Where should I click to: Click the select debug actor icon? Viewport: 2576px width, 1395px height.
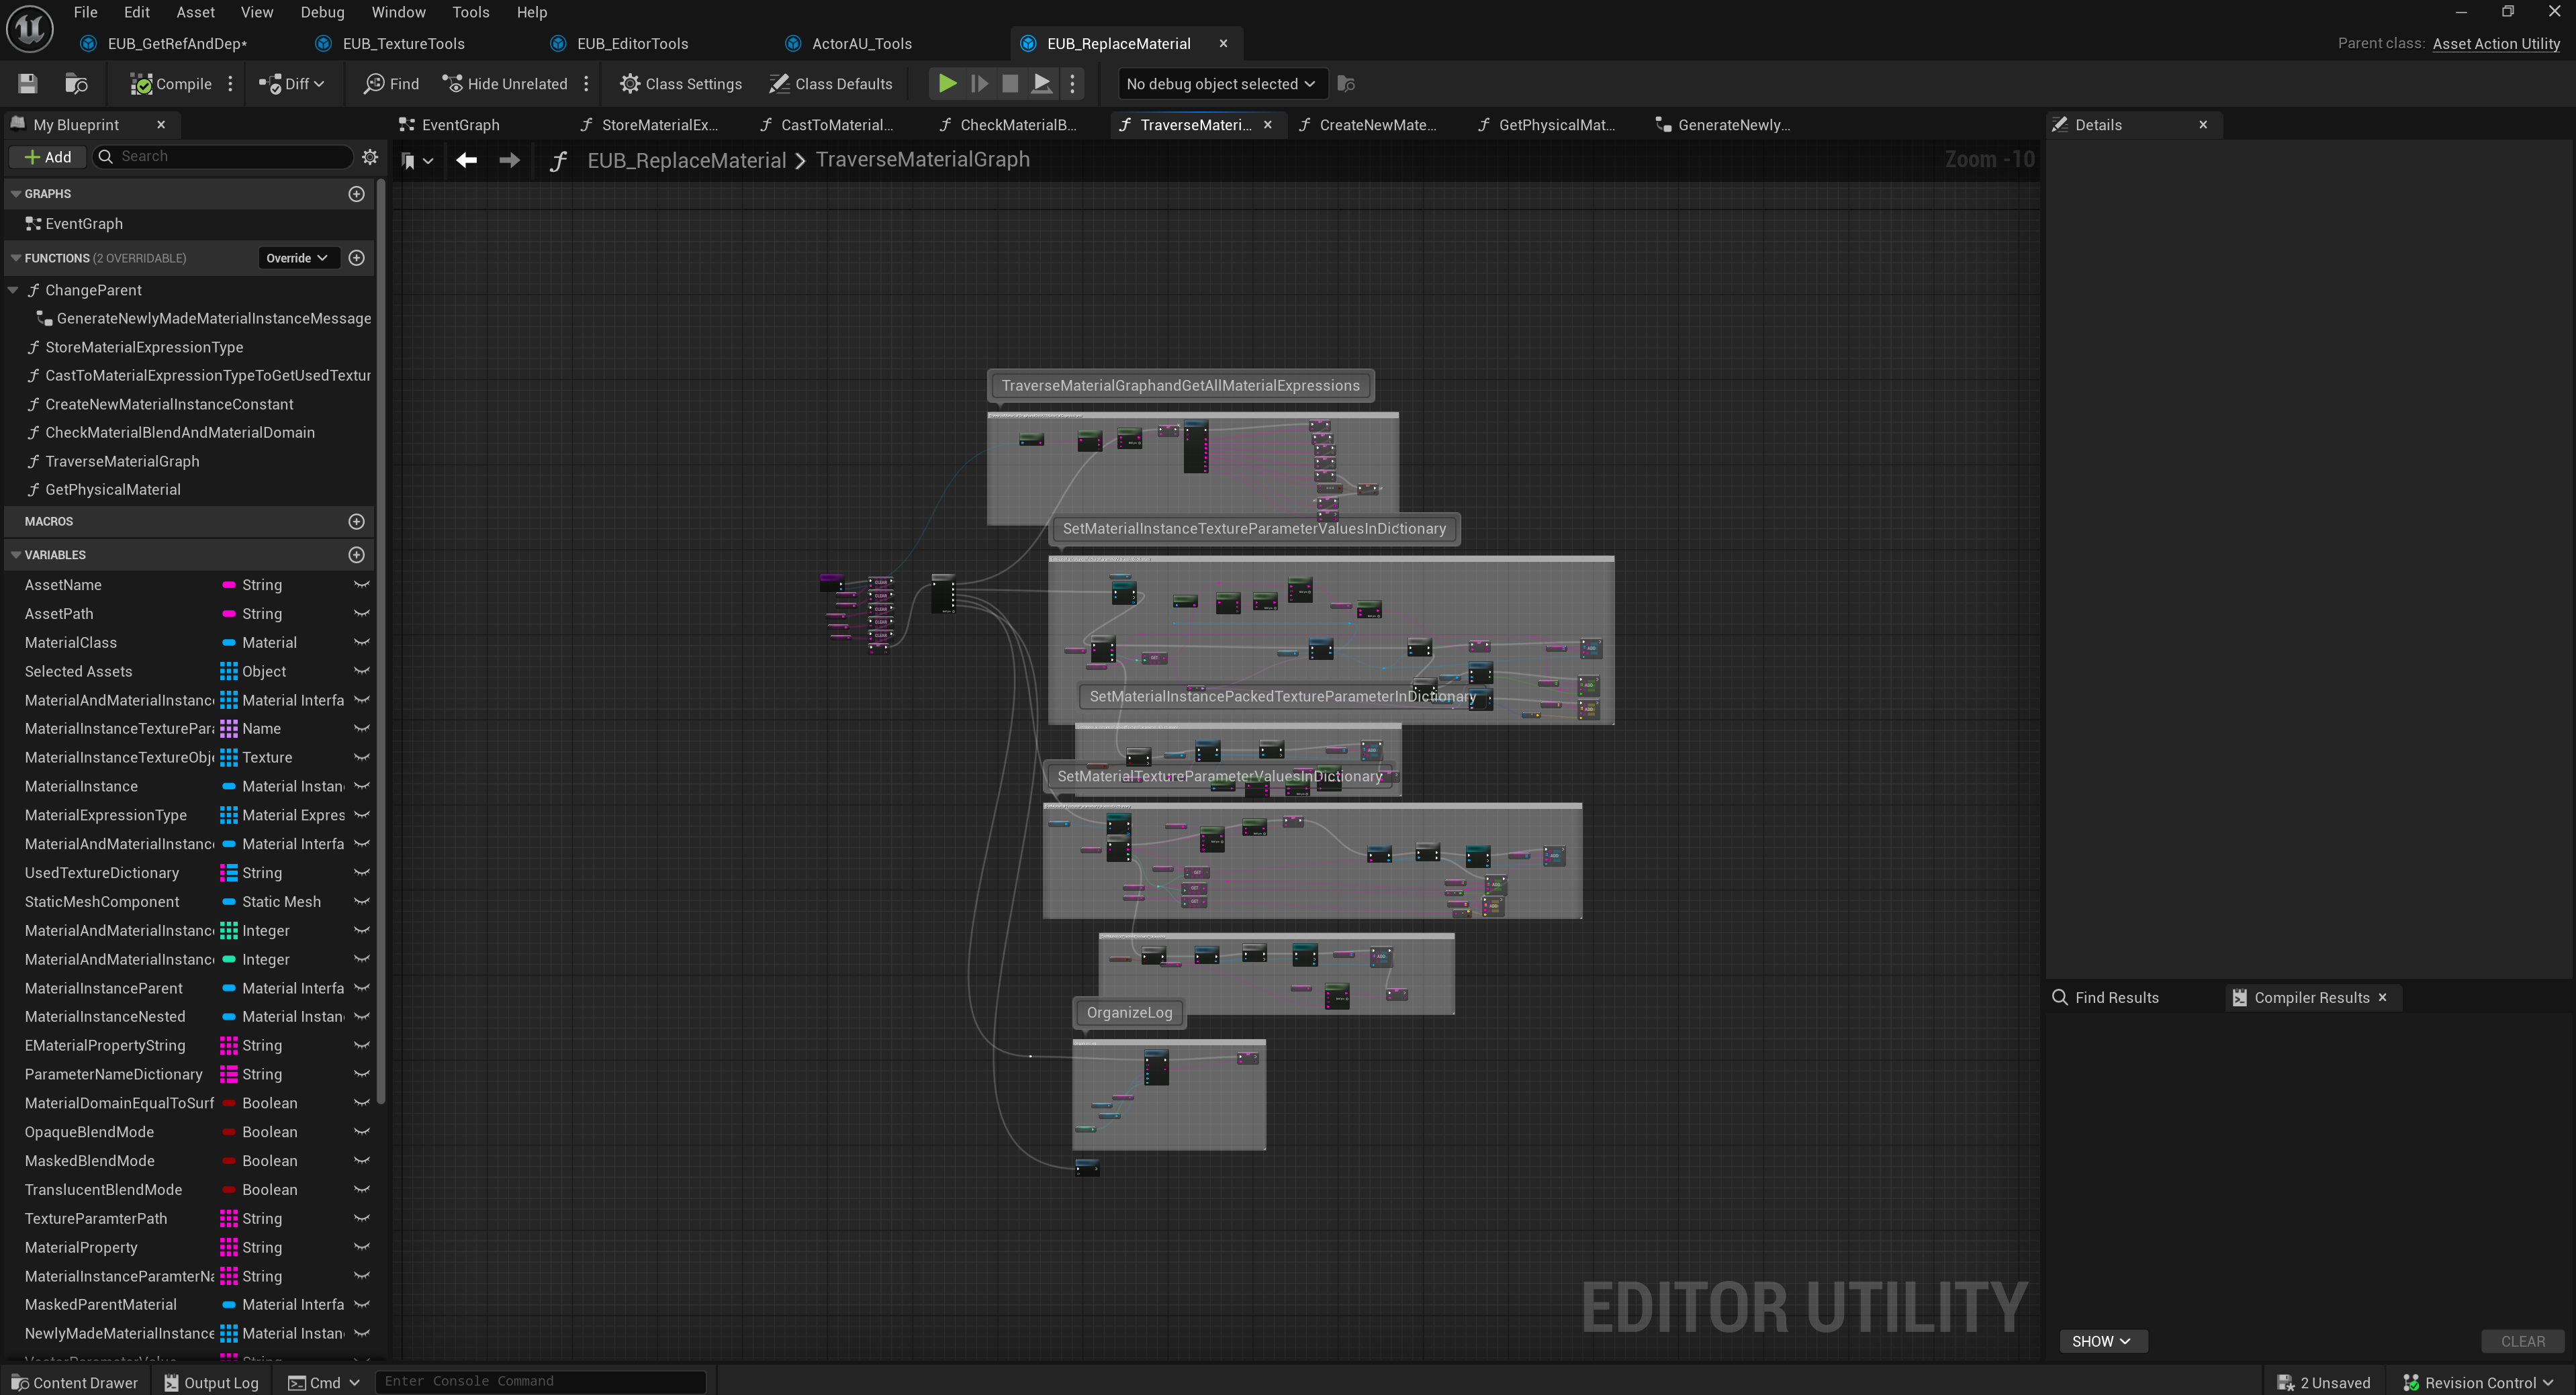1346,84
